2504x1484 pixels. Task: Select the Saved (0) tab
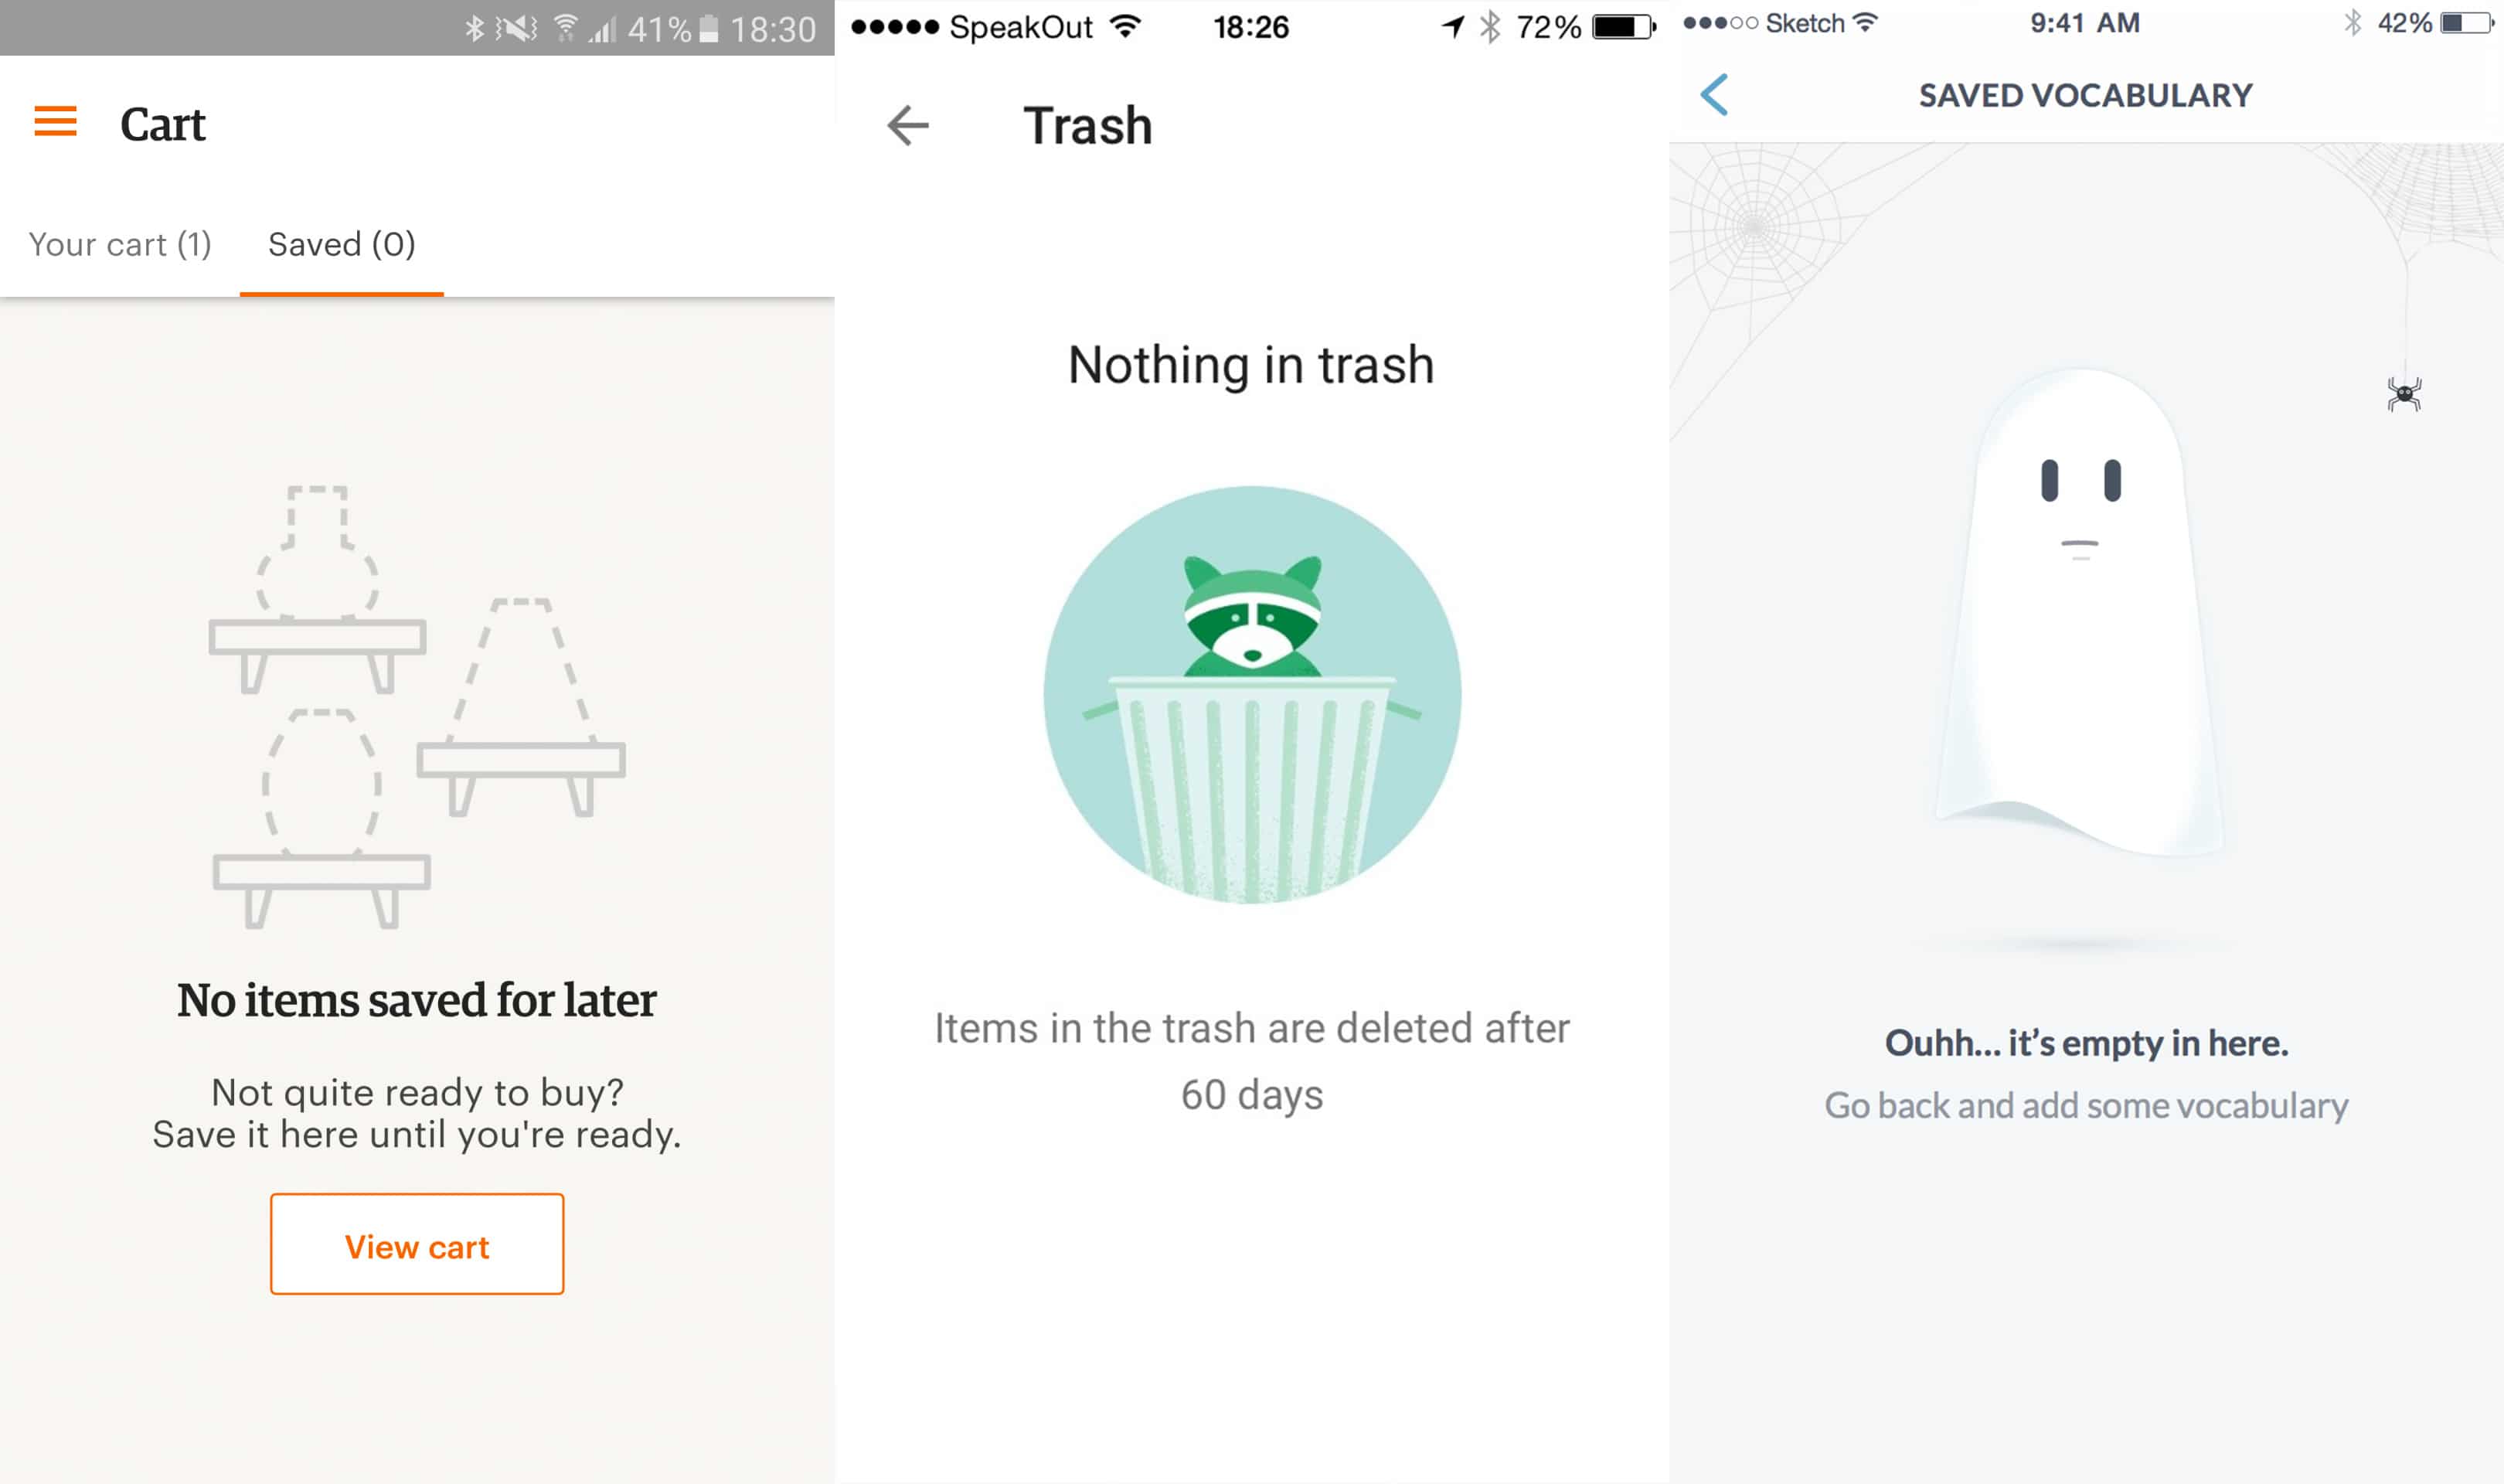click(x=342, y=244)
